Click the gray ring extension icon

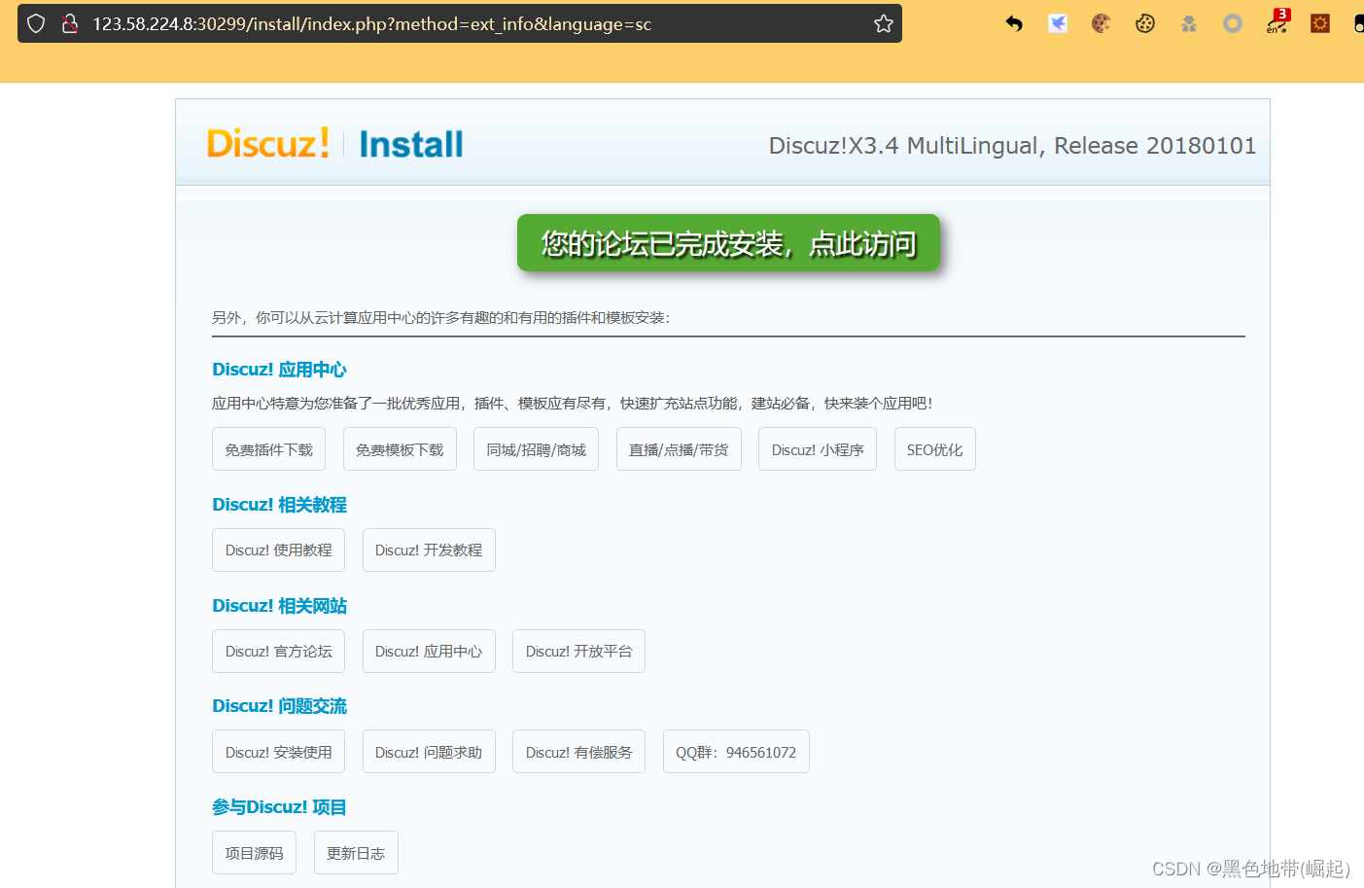[1232, 22]
